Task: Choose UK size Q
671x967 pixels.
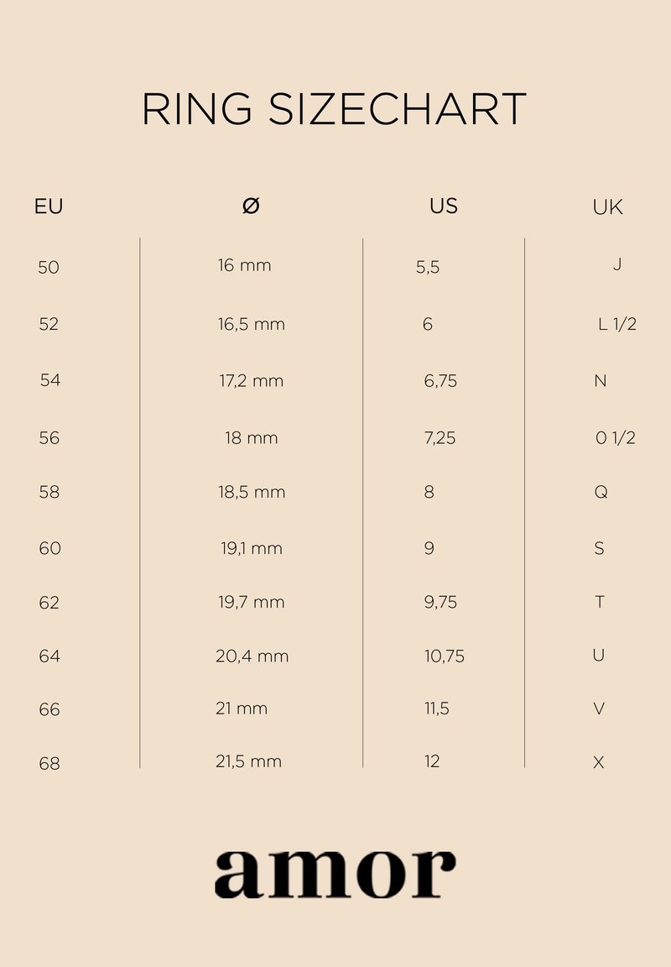Action: click(x=601, y=493)
